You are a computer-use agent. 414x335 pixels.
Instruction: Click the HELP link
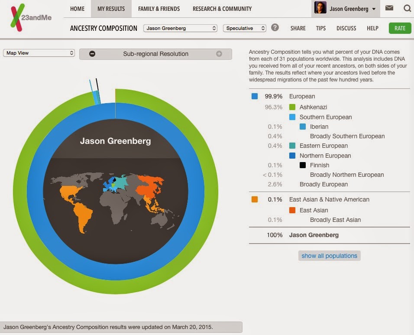click(x=372, y=28)
